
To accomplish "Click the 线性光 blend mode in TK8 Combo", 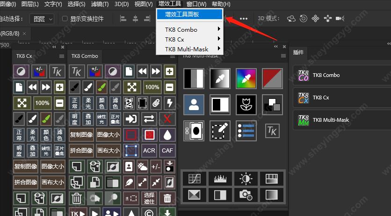I will [x=102, y=119].
